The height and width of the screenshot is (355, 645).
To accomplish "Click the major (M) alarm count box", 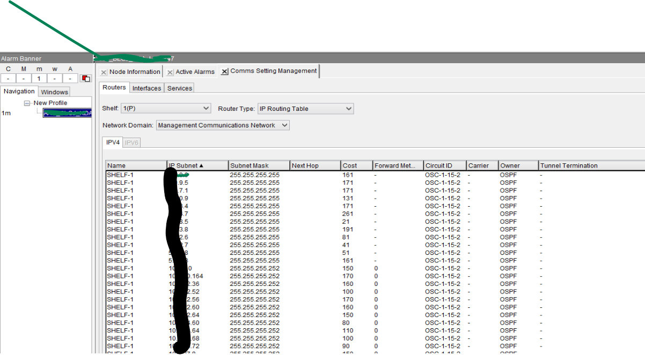I will [24, 78].
